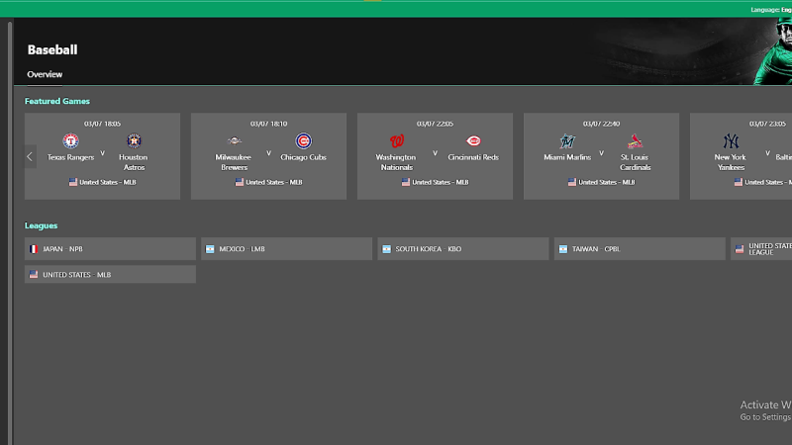This screenshot has width=792, height=445.
Task: Open the Taiwan - CPBL league
Action: (640, 249)
